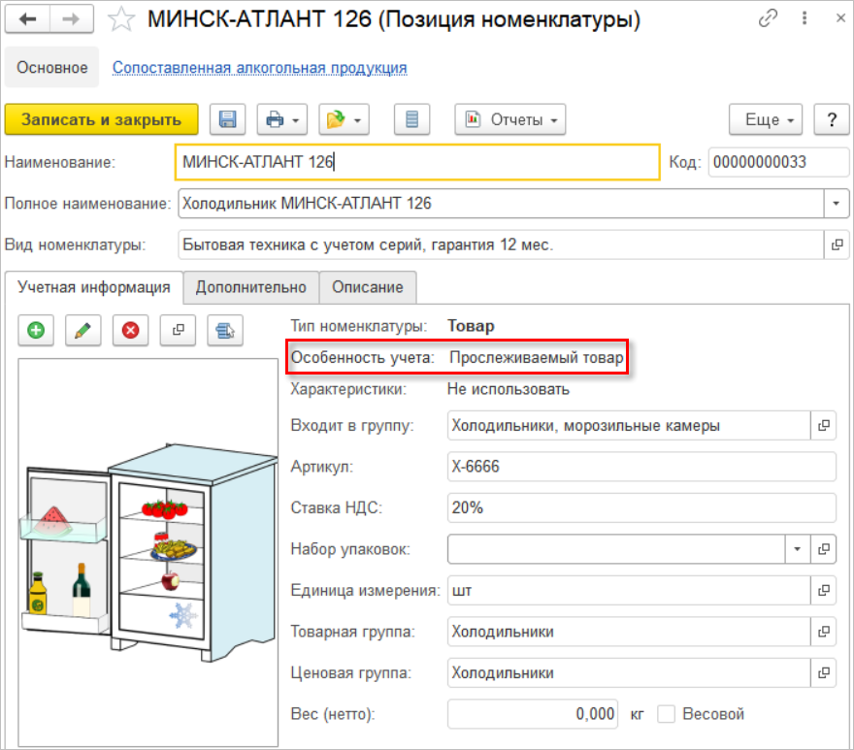This screenshot has width=854, height=750.
Task: Expand the Еще menu
Action: 766,119
